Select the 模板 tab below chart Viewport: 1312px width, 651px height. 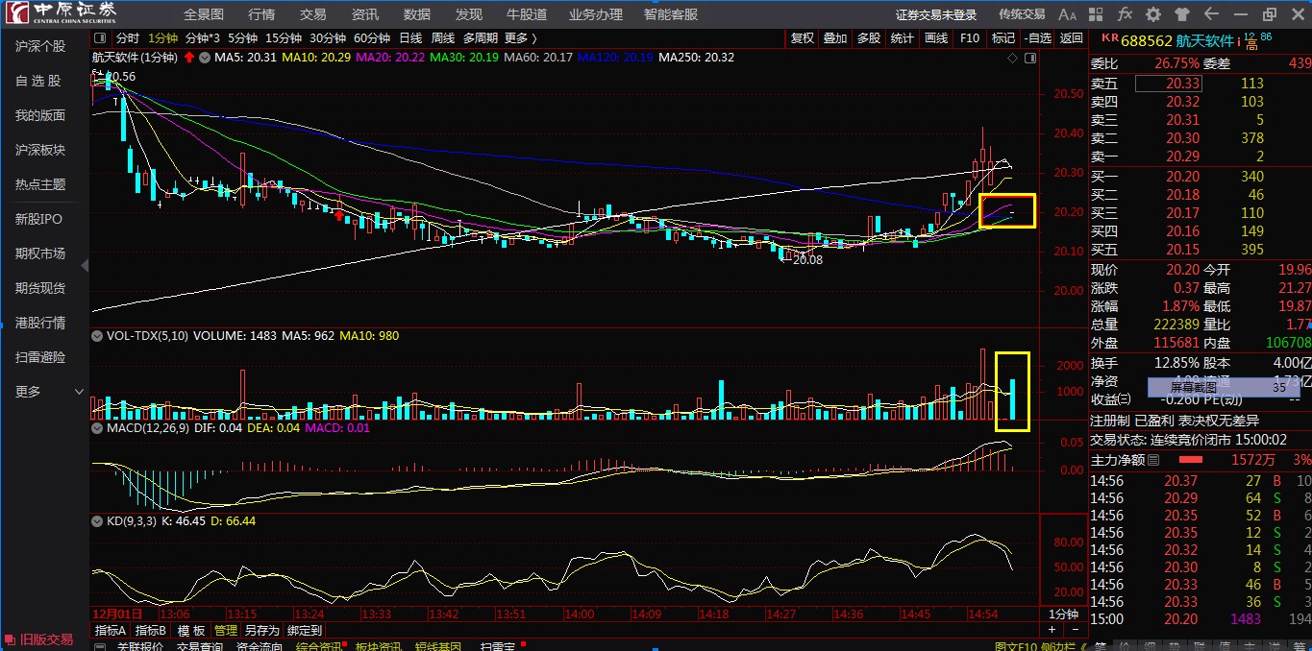[x=191, y=631]
